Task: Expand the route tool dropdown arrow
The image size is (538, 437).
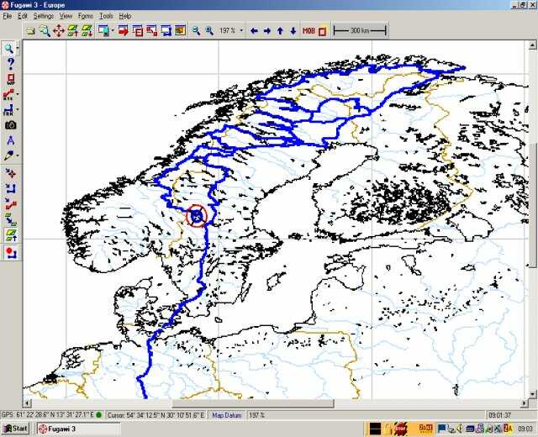Action: point(19,95)
